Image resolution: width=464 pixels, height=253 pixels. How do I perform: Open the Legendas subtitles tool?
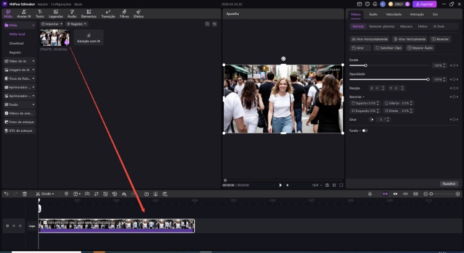(56, 14)
